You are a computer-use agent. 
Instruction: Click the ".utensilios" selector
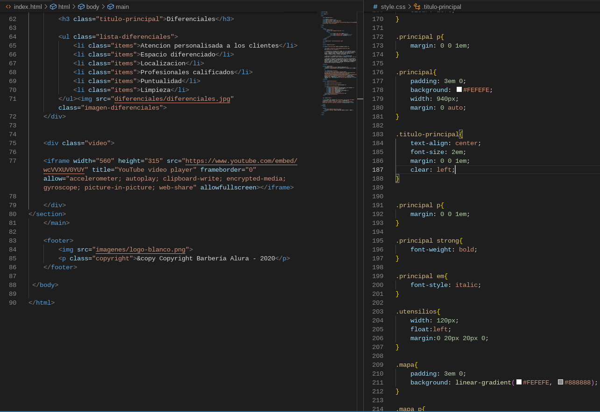click(416, 312)
